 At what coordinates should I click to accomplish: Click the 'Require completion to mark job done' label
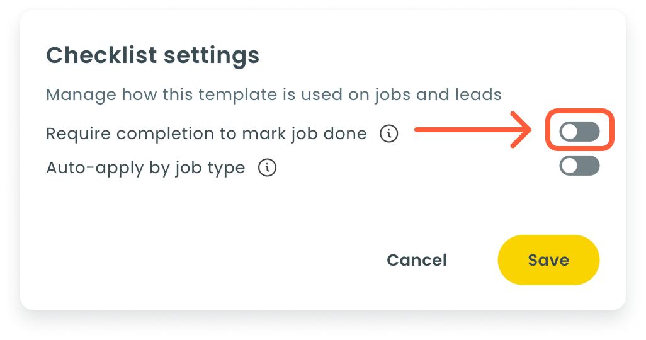[207, 133]
